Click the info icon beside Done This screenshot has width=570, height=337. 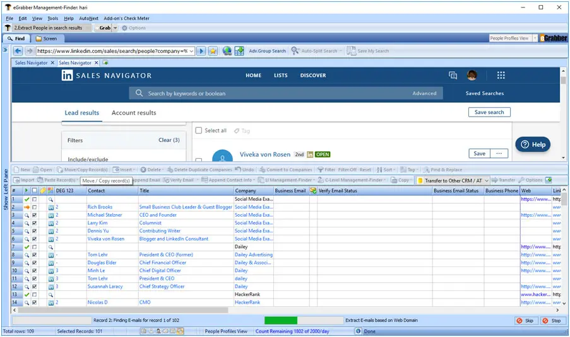(358, 331)
